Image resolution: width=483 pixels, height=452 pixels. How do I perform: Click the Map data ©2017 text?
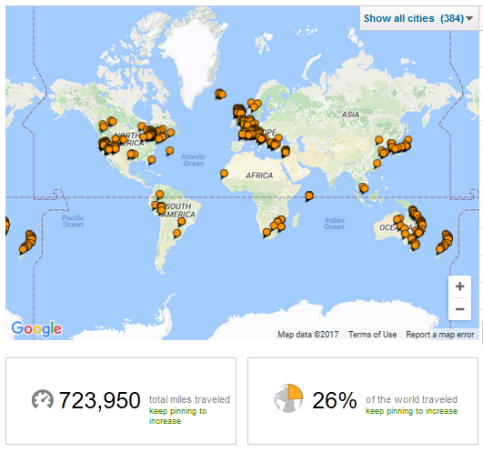coord(308,335)
